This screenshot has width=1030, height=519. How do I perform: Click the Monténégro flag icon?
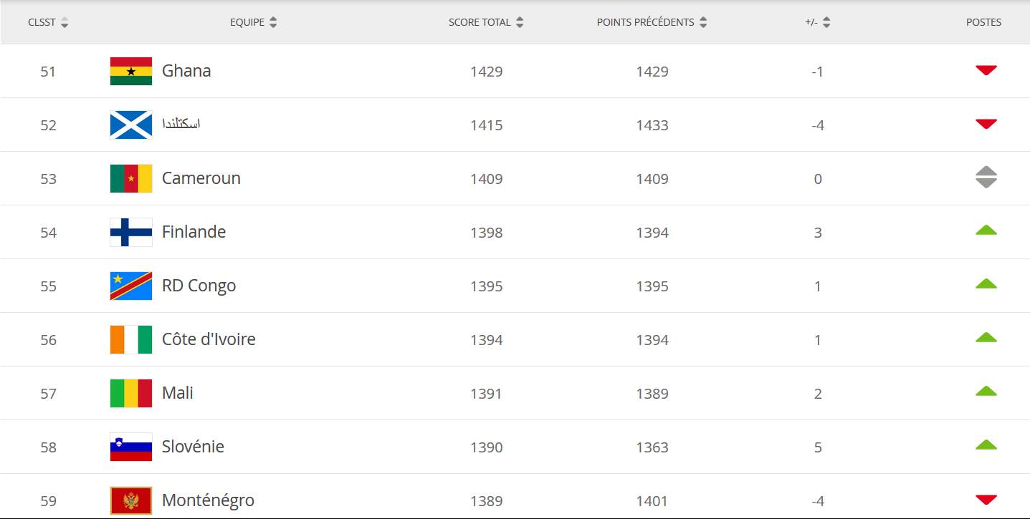coord(131,501)
